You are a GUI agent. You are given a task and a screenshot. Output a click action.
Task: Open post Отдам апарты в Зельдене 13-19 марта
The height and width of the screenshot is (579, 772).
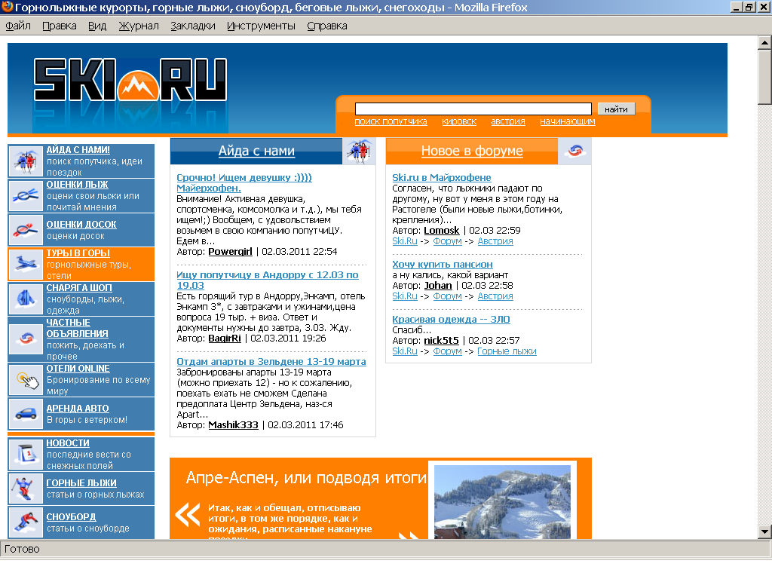[x=271, y=361]
